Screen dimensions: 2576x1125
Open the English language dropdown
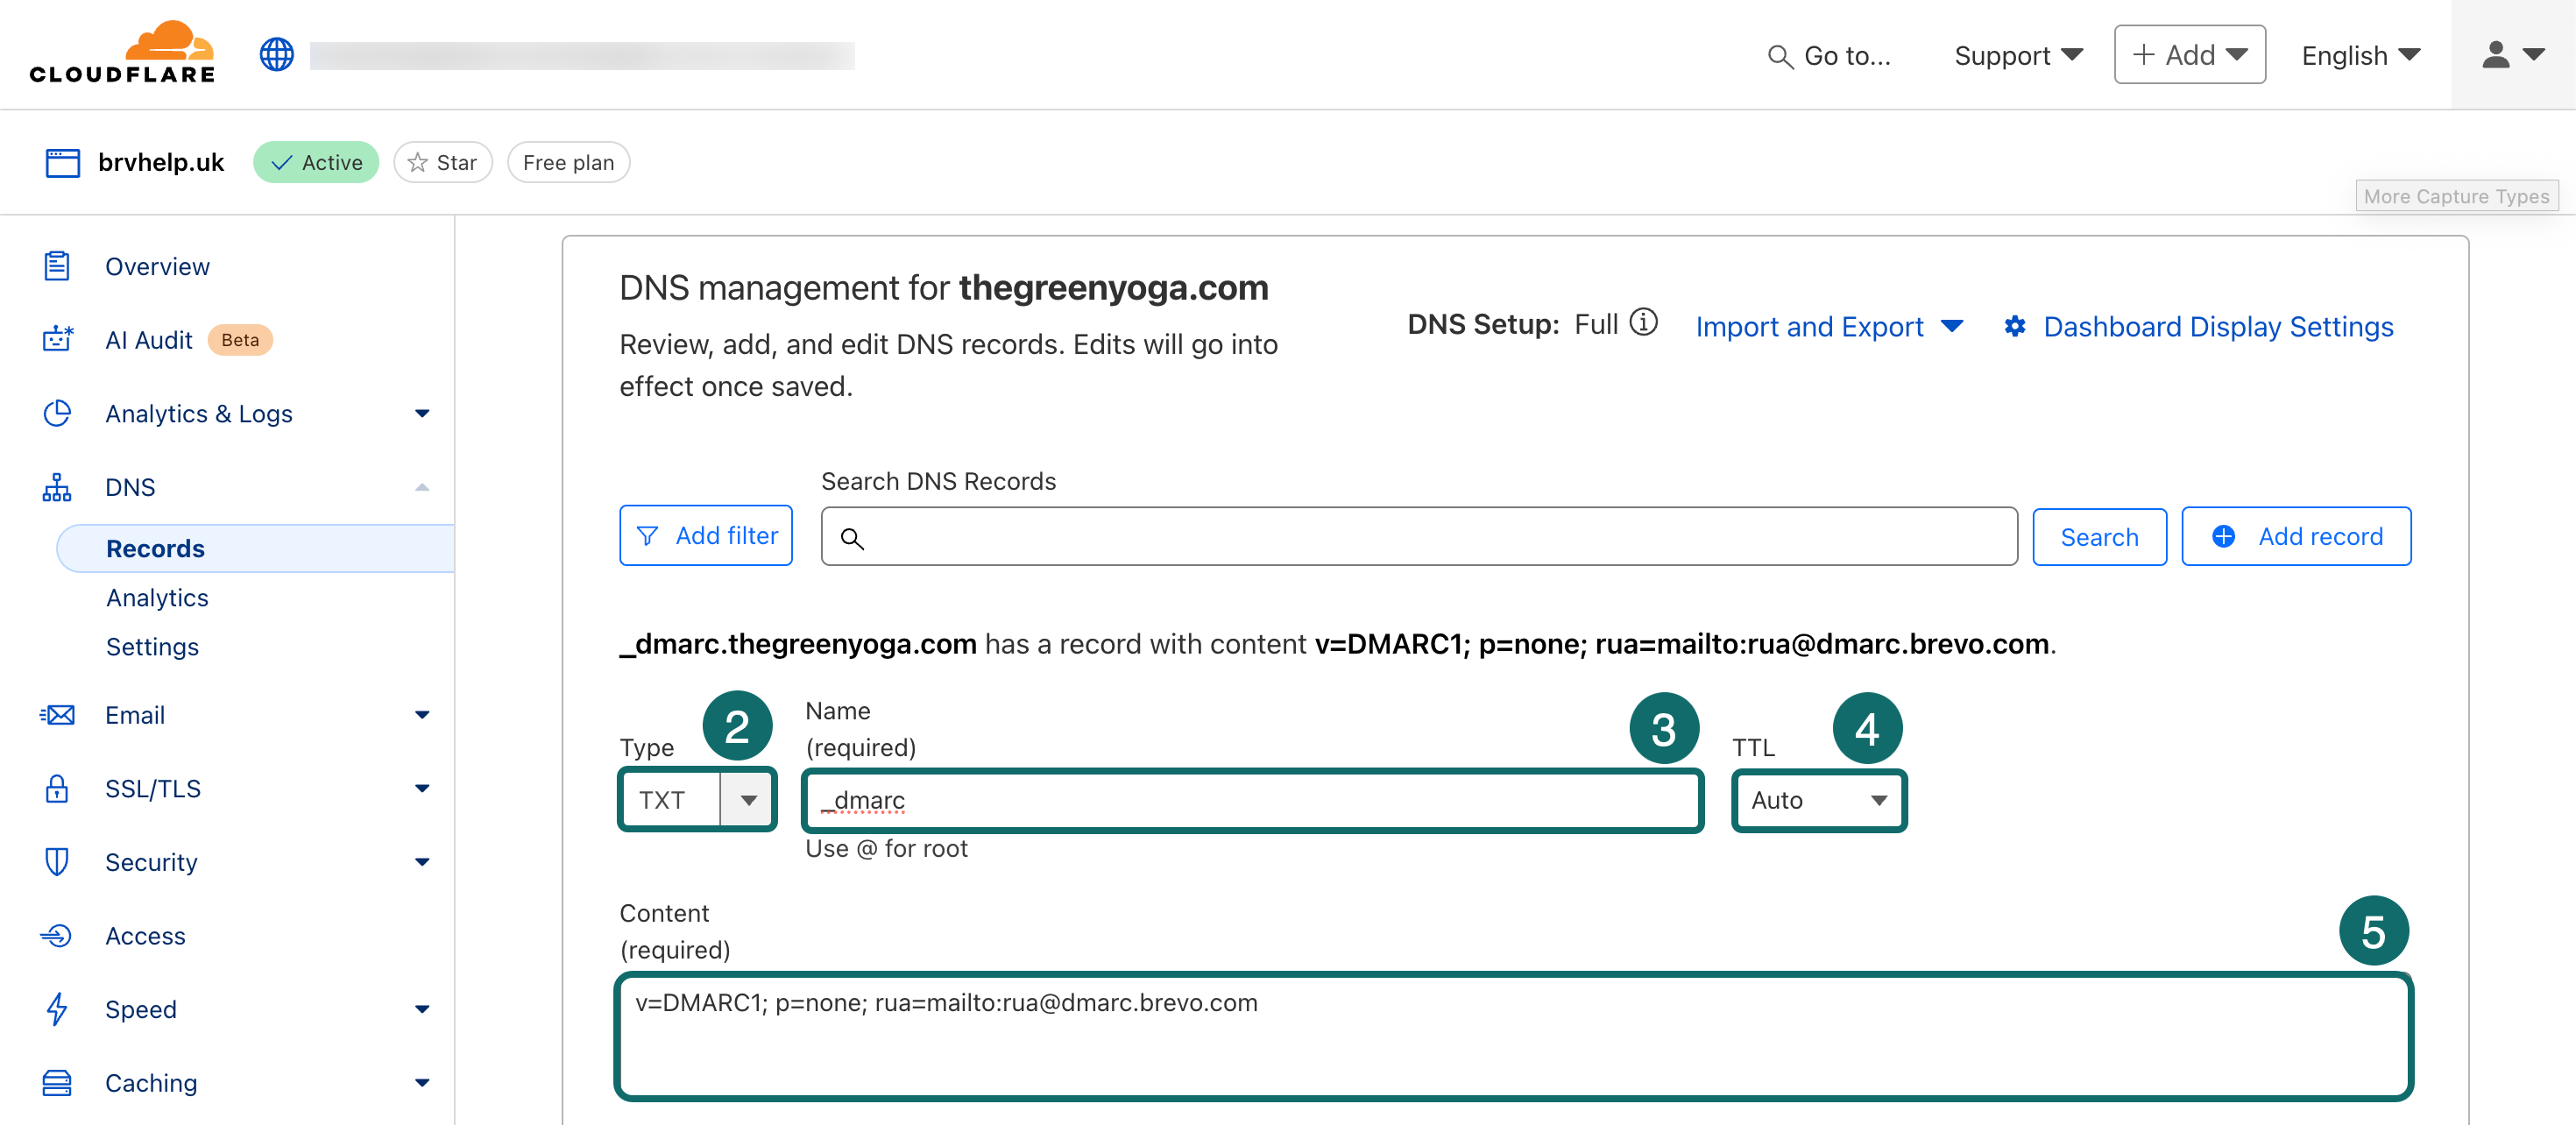(x=2360, y=55)
